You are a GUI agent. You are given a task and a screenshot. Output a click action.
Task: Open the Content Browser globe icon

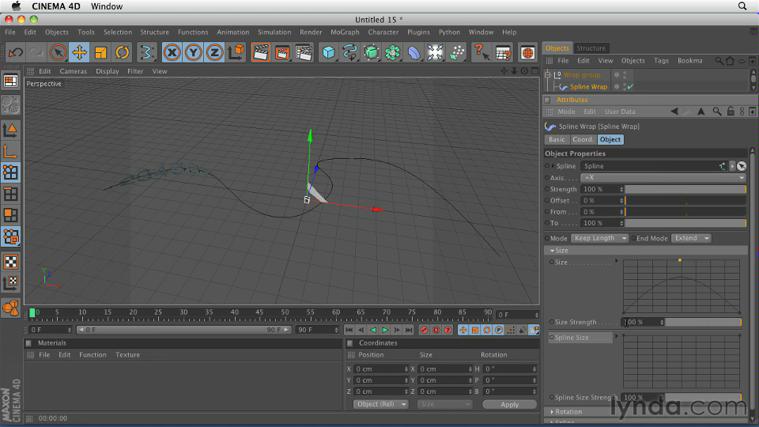527,52
